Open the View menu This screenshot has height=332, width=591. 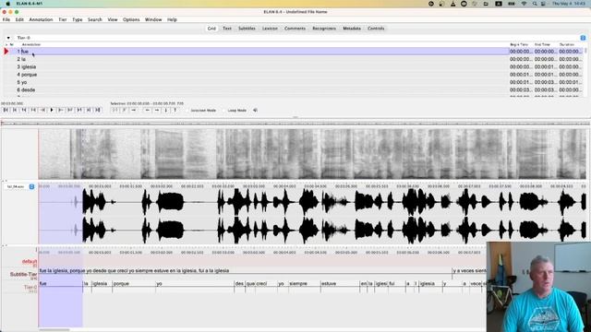[113, 19]
